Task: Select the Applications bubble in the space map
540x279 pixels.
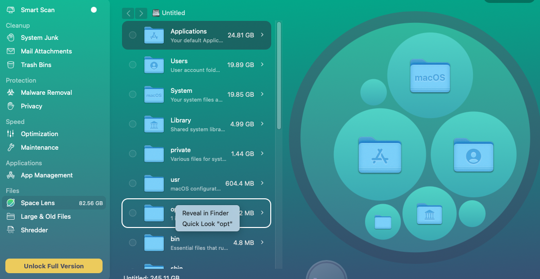Action: click(x=380, y=155)
